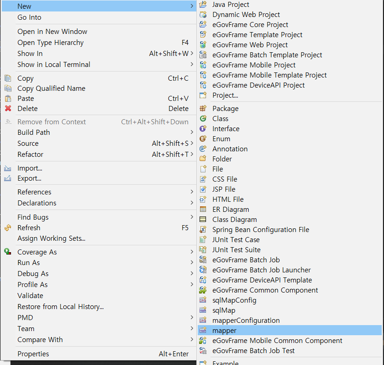Click the Refresh arrows icon
Screen dimensions: 384x365
8,227
